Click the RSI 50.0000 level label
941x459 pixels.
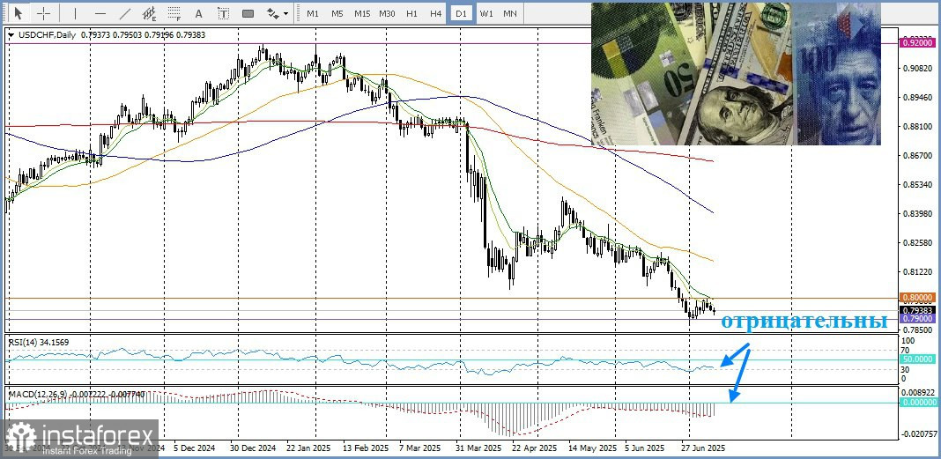[x=917, y=359]
